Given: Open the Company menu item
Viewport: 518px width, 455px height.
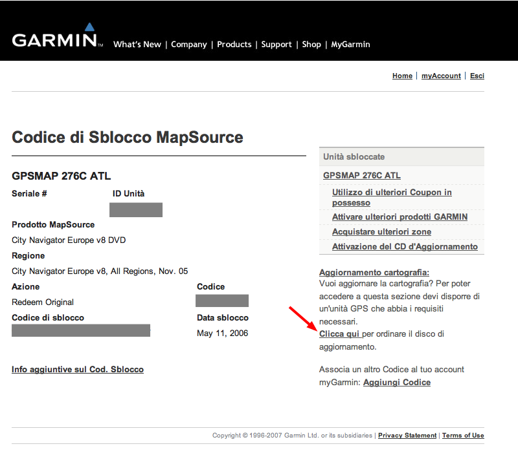Looking at the screenshot, I should pos(188,45).
